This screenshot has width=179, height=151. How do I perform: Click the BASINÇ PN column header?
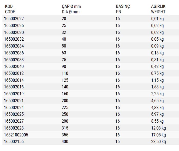[x=123, y=9]
